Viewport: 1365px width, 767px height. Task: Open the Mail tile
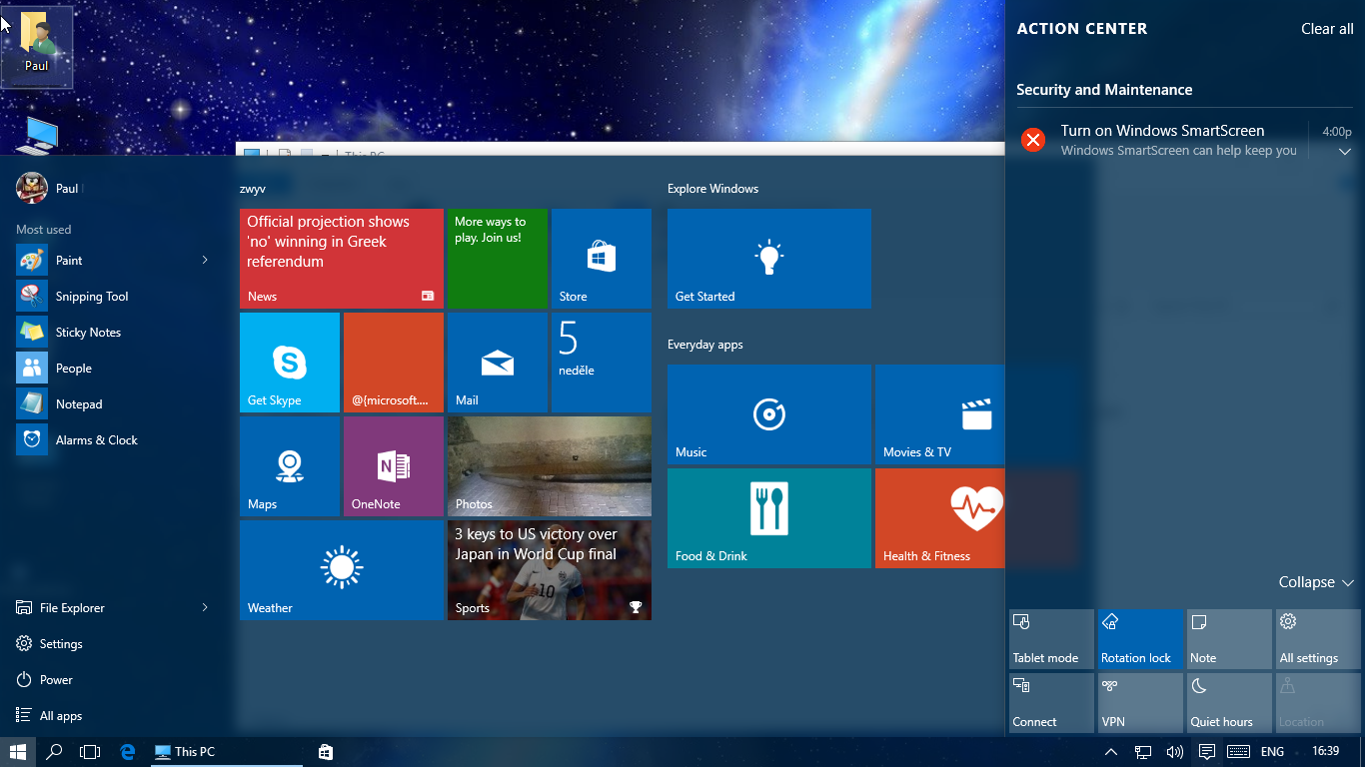[x=498, y=363]
